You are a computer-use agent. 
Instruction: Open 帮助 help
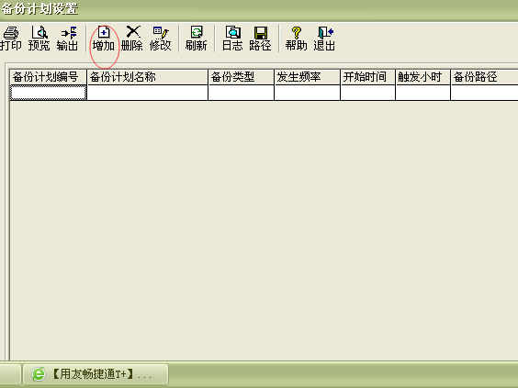click(297, 39)
